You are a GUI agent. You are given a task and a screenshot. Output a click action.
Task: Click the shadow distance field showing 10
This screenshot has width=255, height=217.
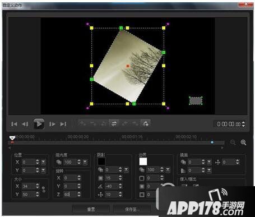[x=111, y=195]
